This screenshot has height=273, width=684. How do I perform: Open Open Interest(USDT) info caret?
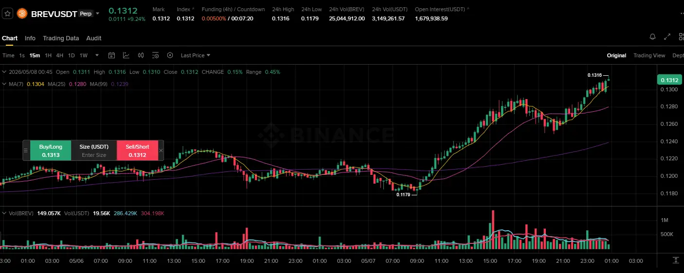click(x=468, y=9)
